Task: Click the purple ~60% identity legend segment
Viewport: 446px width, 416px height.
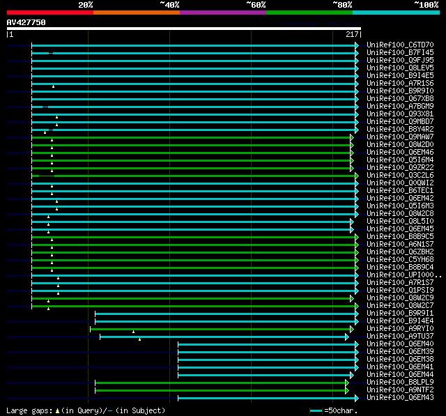Action: (223, 13)
